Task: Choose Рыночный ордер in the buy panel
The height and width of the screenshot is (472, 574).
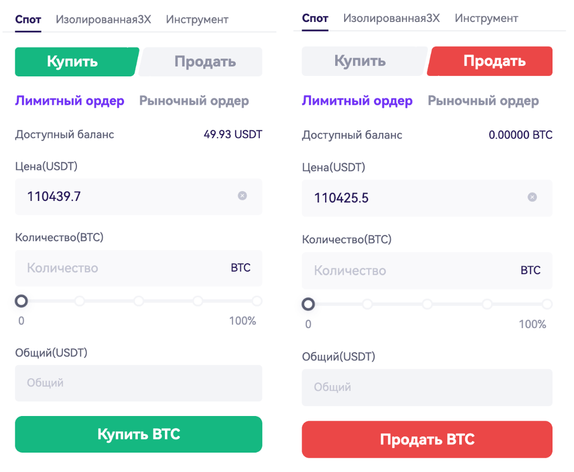Action: point(194,100)
